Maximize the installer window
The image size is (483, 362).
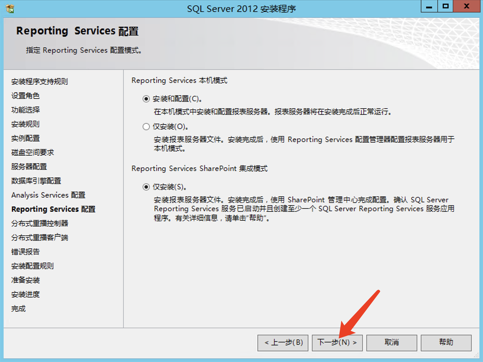[x=445, y=7]
